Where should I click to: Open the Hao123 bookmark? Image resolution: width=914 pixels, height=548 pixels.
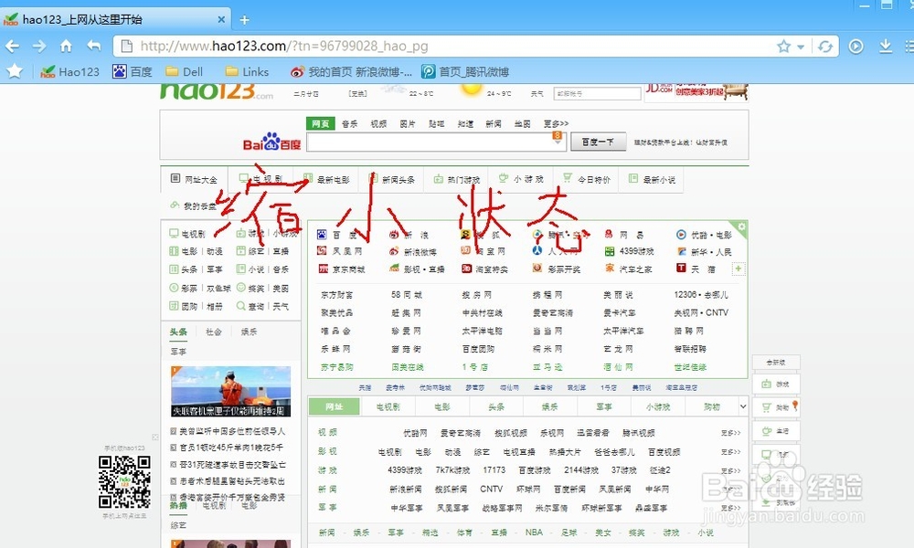[70, 71]
